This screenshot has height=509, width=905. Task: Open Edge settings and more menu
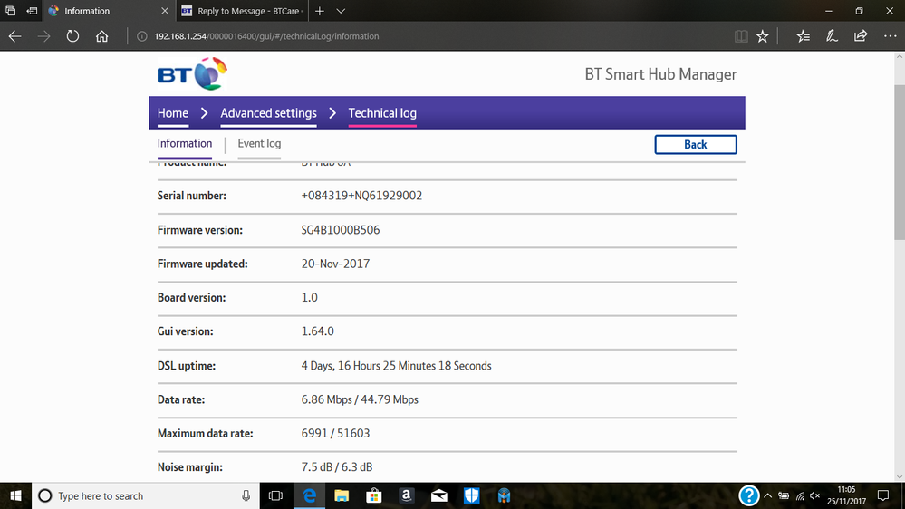point(890,36)
